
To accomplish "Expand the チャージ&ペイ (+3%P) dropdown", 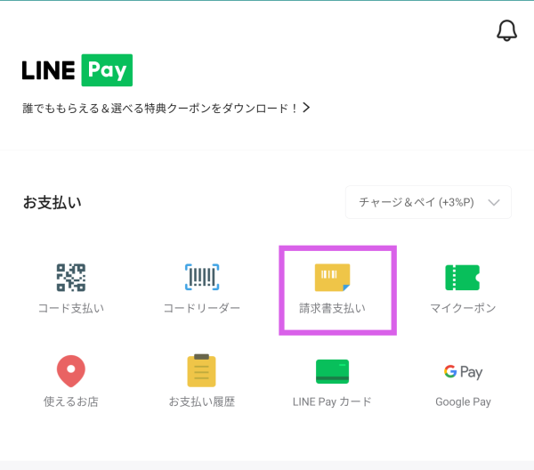I will [x=428, y=202].
